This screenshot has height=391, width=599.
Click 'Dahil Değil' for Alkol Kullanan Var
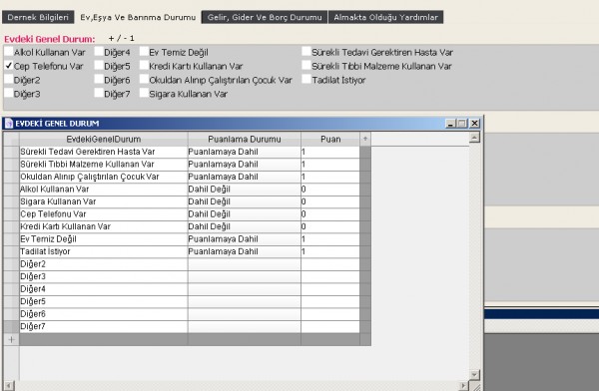(x=245, y=190)
